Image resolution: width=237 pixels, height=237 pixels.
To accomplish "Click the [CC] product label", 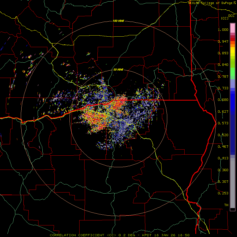I will coord(225,18).
